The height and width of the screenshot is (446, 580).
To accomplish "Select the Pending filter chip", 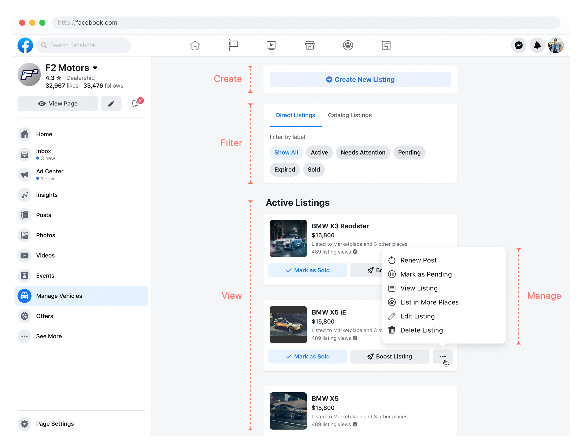I will coord(409,152).
